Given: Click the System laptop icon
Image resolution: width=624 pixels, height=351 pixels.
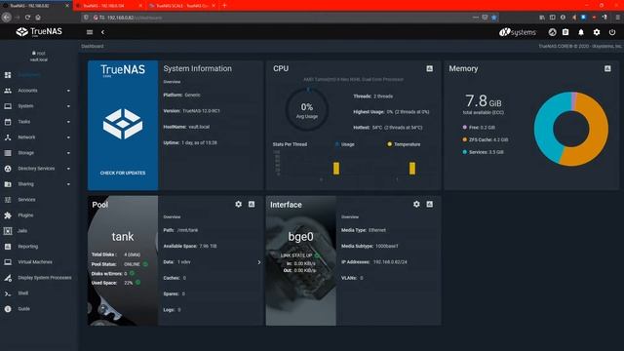Looking at the screenshot, I should 8,106.
